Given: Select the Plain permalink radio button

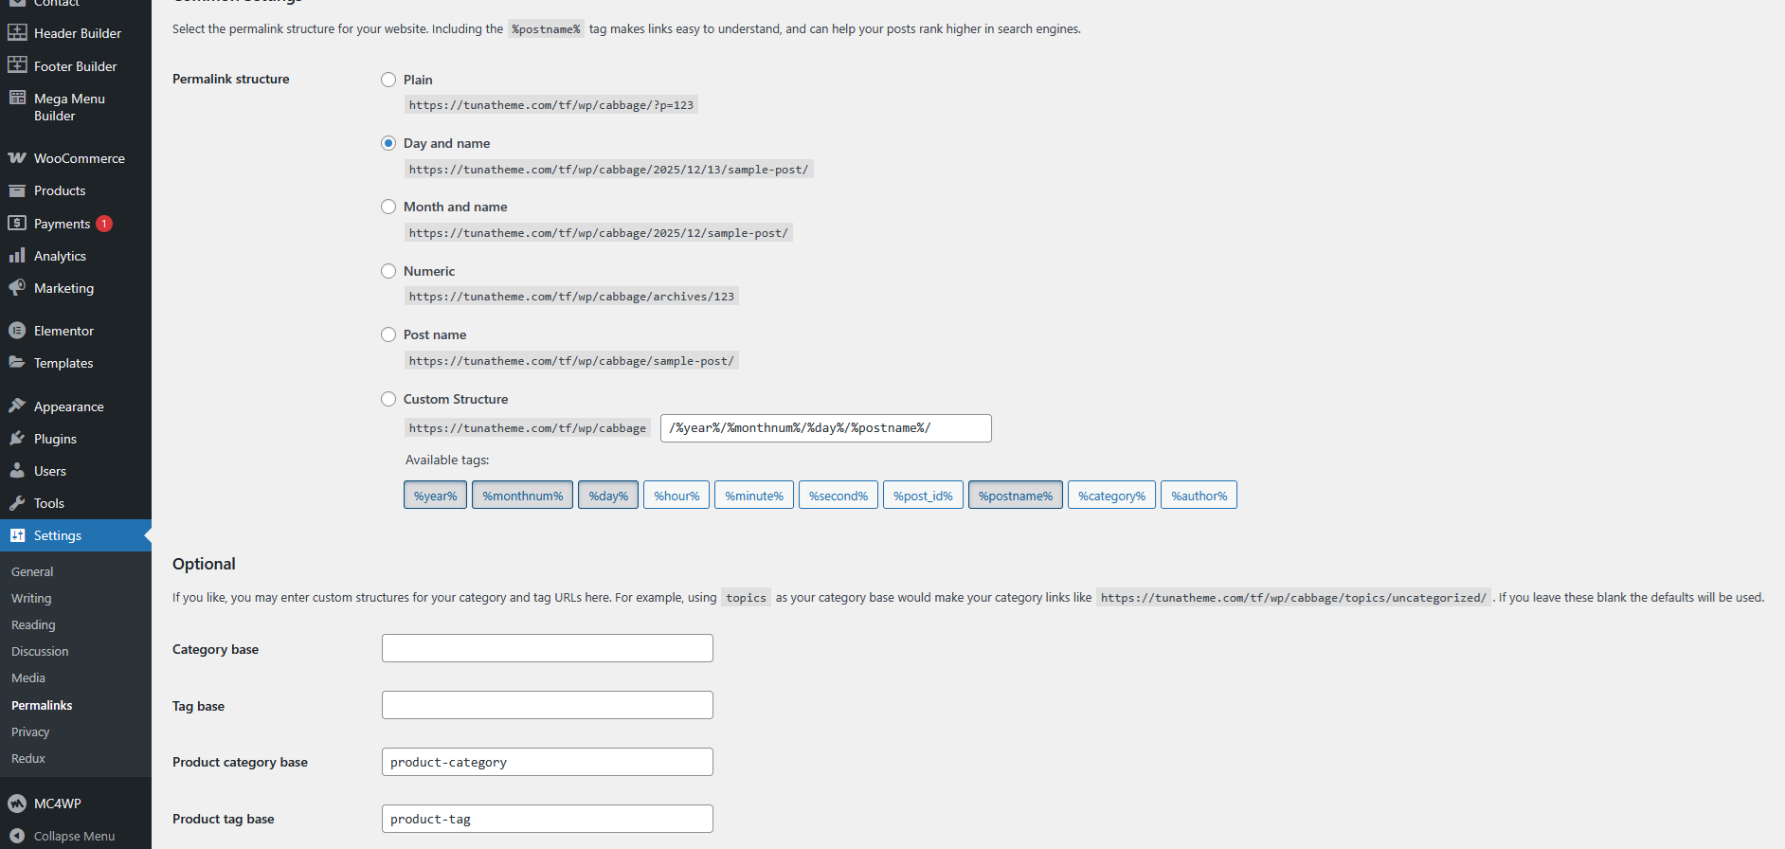Looking at the screenshot, I should (388, 80).
